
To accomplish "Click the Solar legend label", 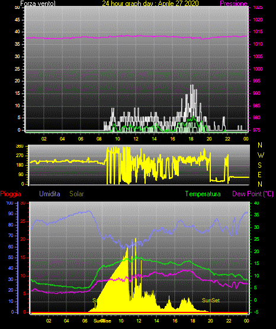I will [x=76, y=194].
